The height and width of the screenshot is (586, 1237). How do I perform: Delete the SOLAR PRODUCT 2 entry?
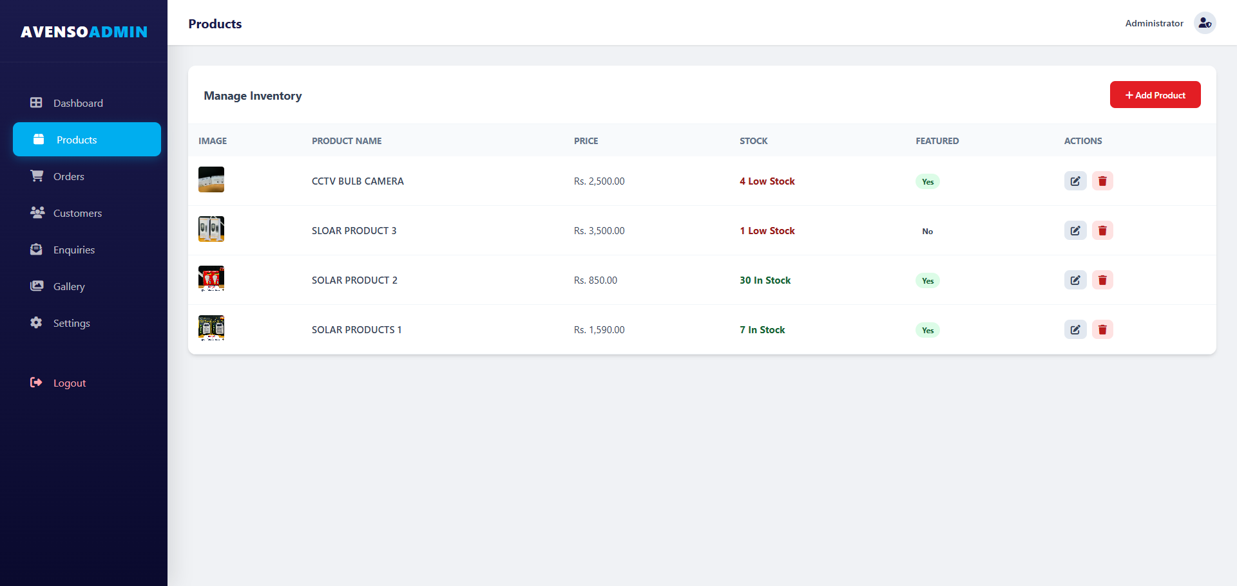pyautogui.click(x=1102, y=280)
